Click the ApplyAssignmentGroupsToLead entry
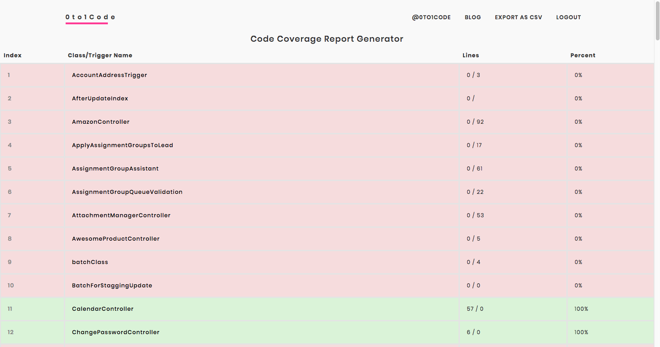 [x=123, y=145]
